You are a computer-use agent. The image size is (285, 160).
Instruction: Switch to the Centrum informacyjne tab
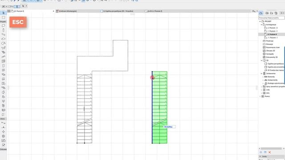click(x=77, y=11)
